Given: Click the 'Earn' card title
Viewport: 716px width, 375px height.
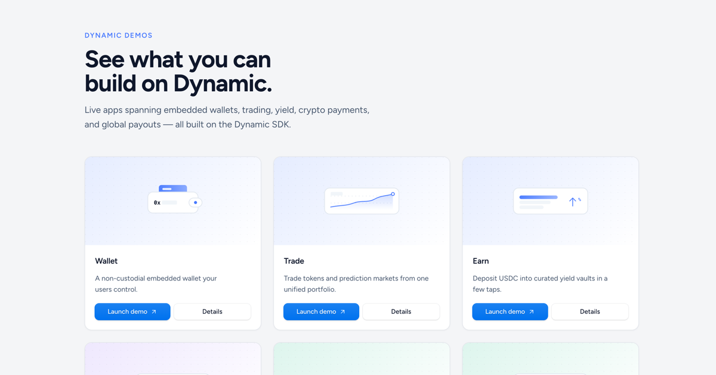Looking at the screenshot, I should click(x=481, y=261).
